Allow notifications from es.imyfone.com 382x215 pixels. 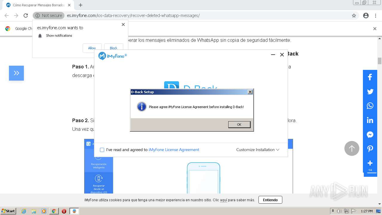92,48
